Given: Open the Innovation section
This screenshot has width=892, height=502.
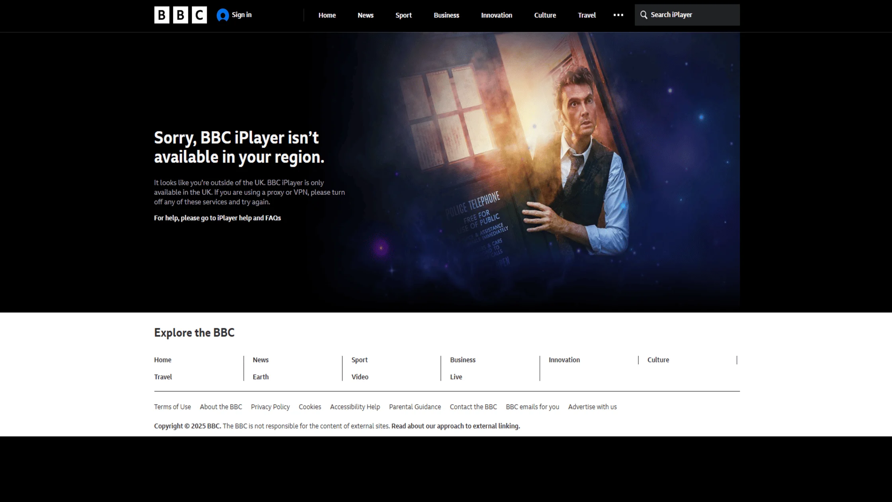Looking at the screenshot, I should (x=496, y=15).
